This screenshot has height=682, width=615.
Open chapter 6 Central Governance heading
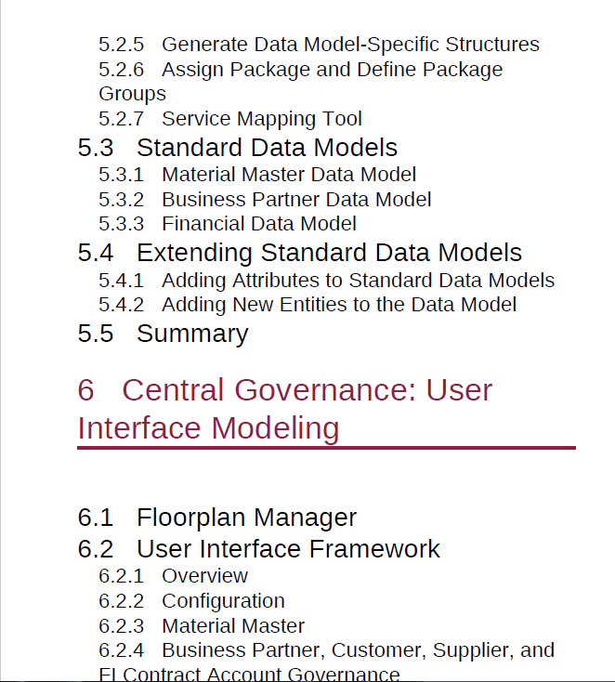pos(285,409)
